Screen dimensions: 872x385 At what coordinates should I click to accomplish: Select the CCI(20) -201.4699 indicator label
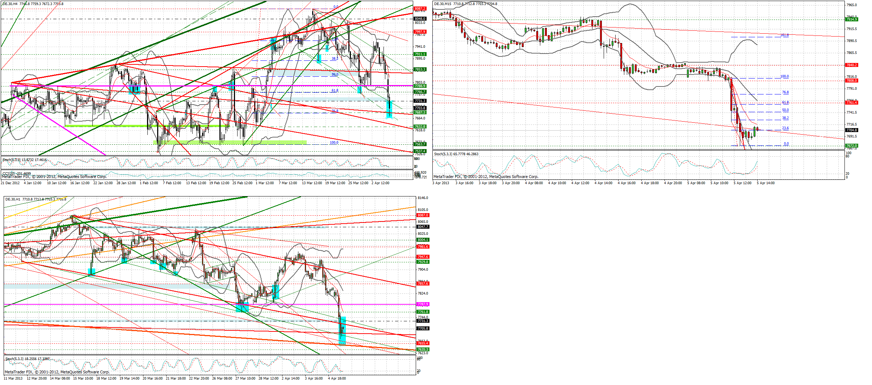coord(17,173)
